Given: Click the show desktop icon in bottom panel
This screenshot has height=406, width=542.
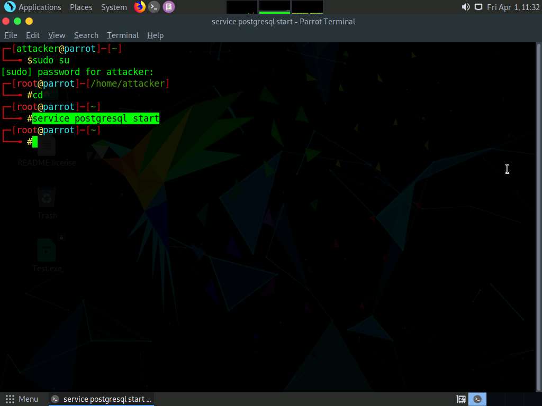Looking at the screenshot, I should [x=461, y=399].
